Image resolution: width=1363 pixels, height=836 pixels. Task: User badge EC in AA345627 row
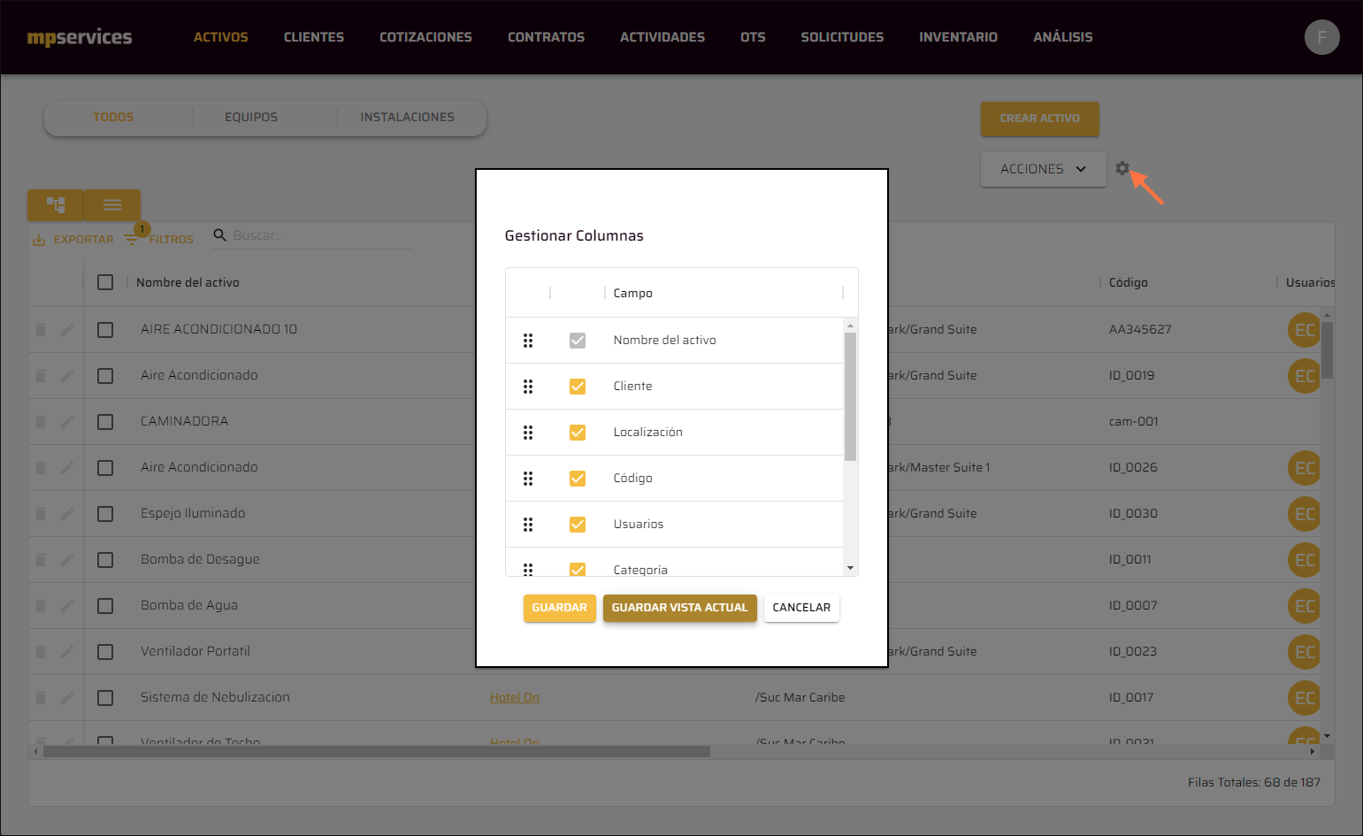click(x=1304, y=330)
